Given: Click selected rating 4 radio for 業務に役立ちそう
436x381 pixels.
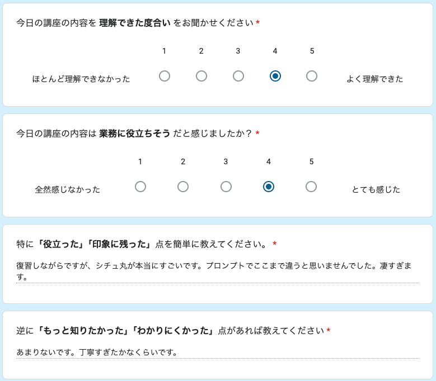Looking at the screenshot, I should point(269,187).
